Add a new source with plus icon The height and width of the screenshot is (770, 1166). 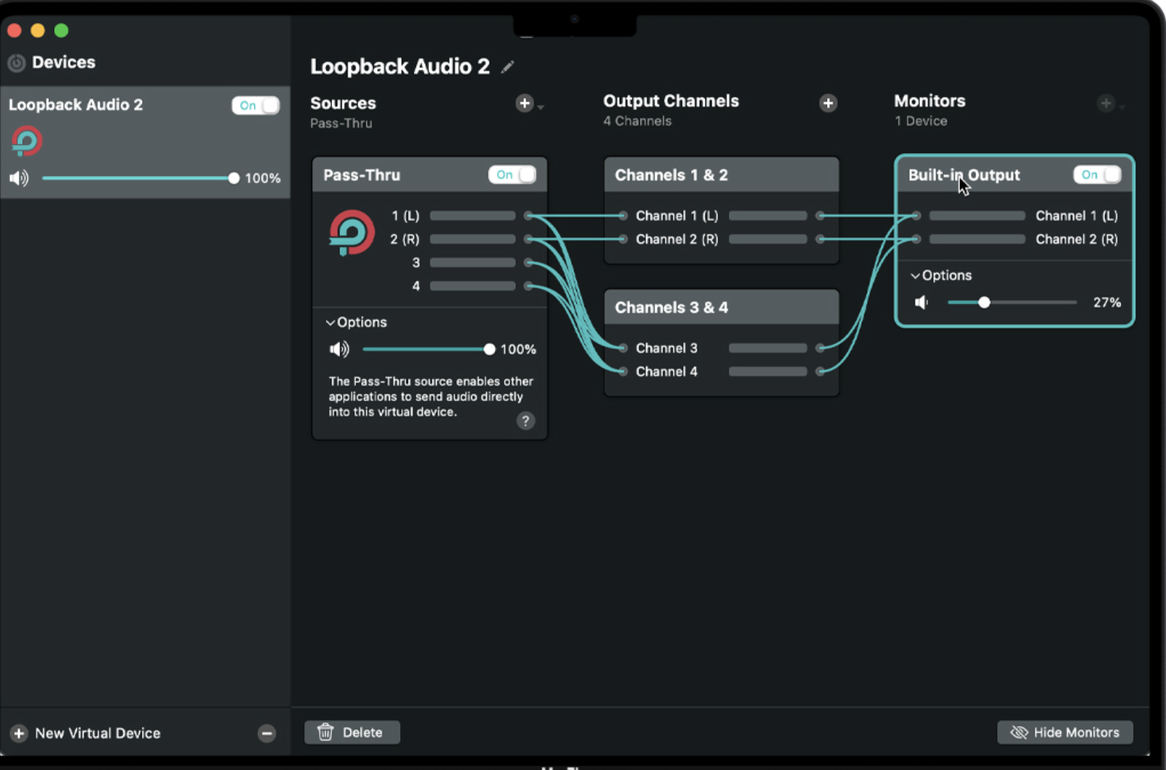pyautogui.click(x=524, y=104)
